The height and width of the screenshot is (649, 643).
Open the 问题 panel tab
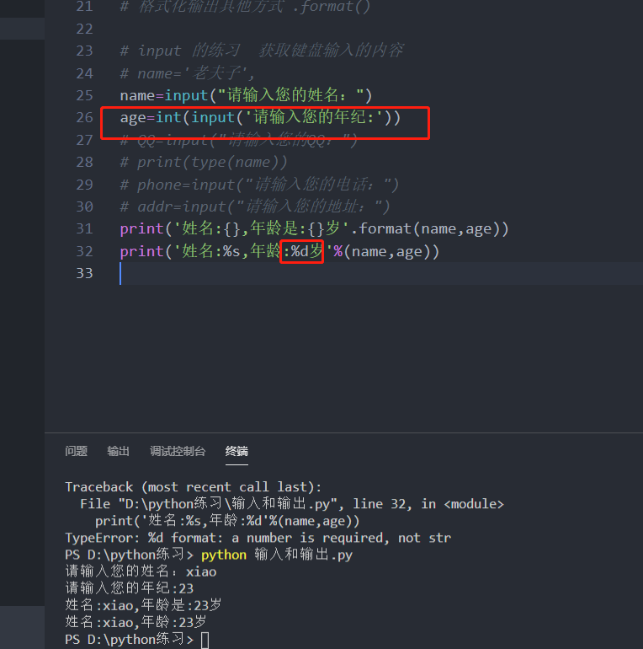pos(76,451)
